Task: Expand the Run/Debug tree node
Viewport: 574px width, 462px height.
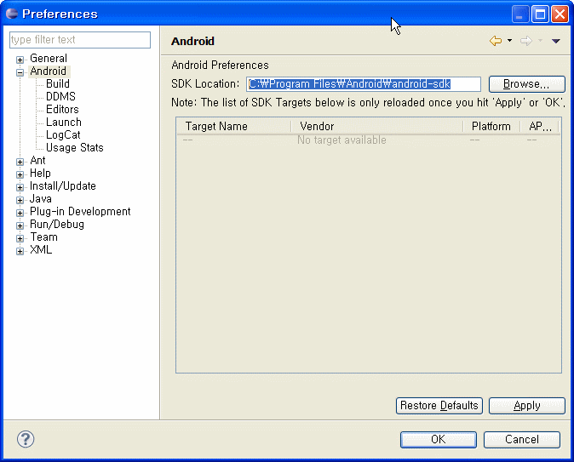Action: (x=20, y=225)
